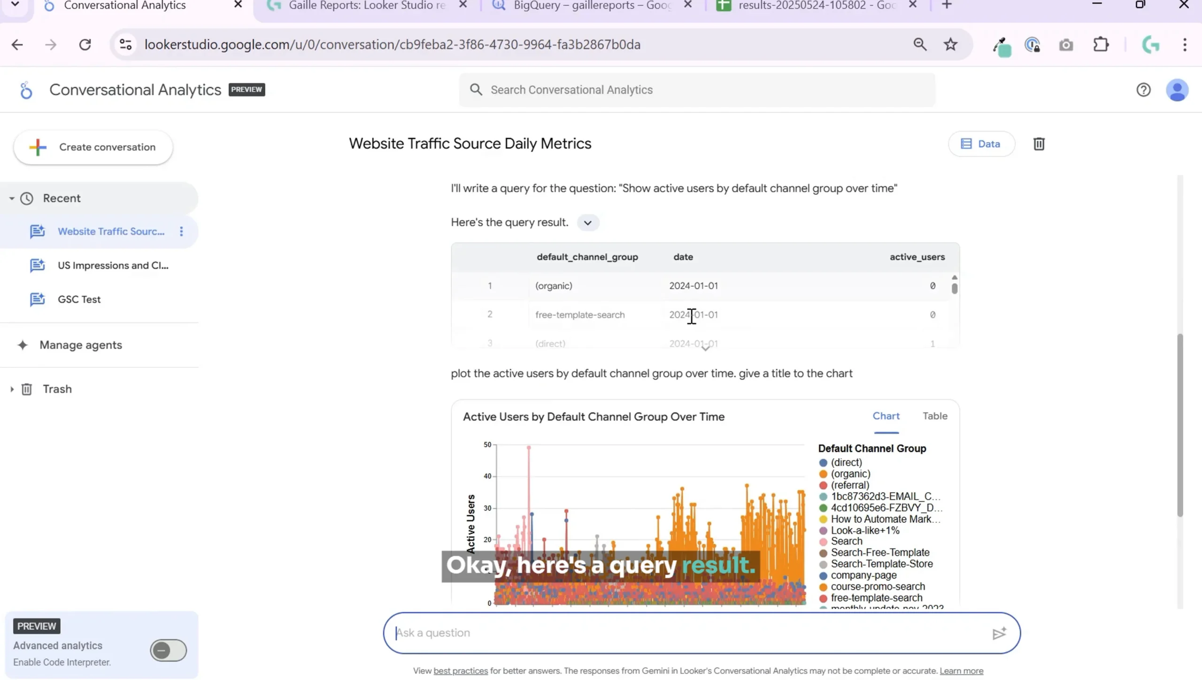Open the best practices link
The width and height of the screenshot is (1202, 680).
(460, 671)
